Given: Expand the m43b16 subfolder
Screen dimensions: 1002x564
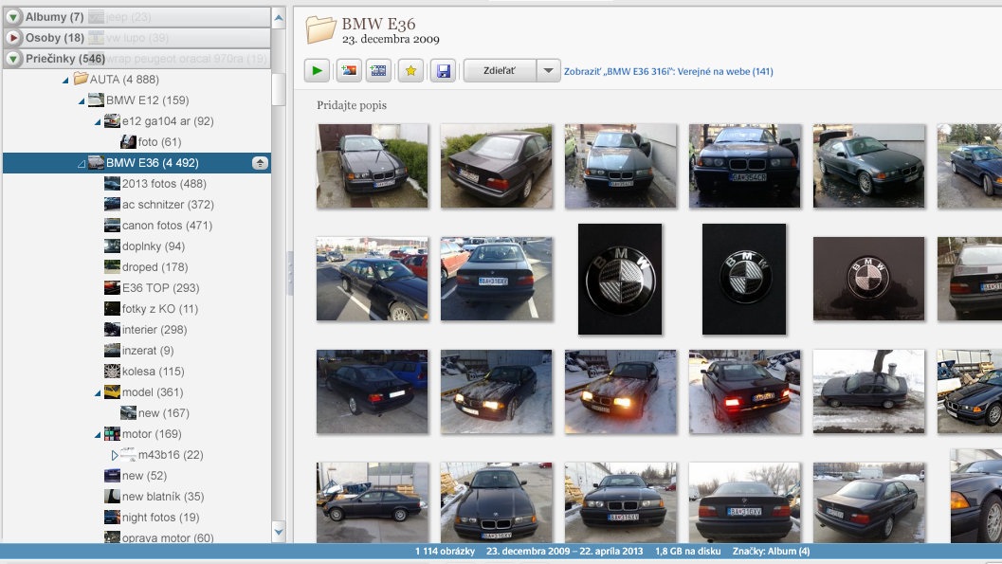Looking at the screenshot, I should click(115, 455).
